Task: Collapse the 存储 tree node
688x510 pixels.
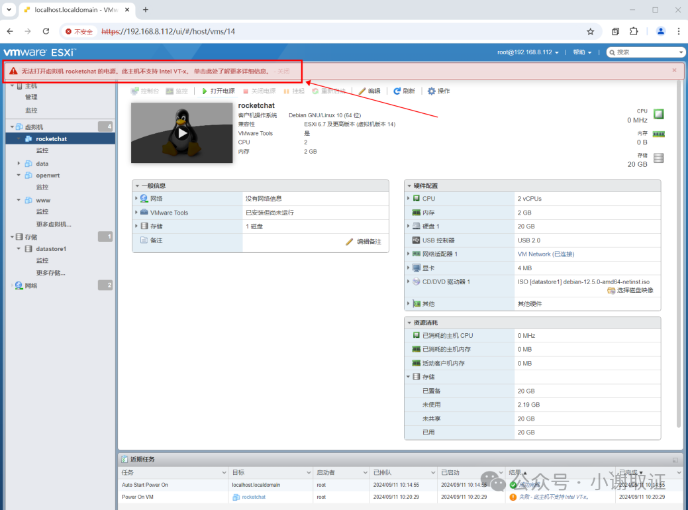Action: [x=12, y=237]
